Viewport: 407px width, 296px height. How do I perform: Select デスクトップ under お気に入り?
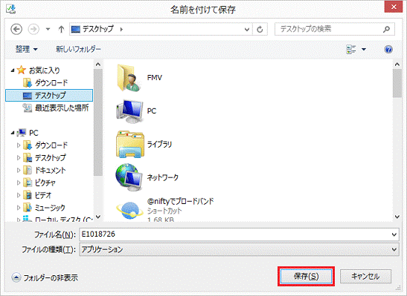(x=49, y=95)
